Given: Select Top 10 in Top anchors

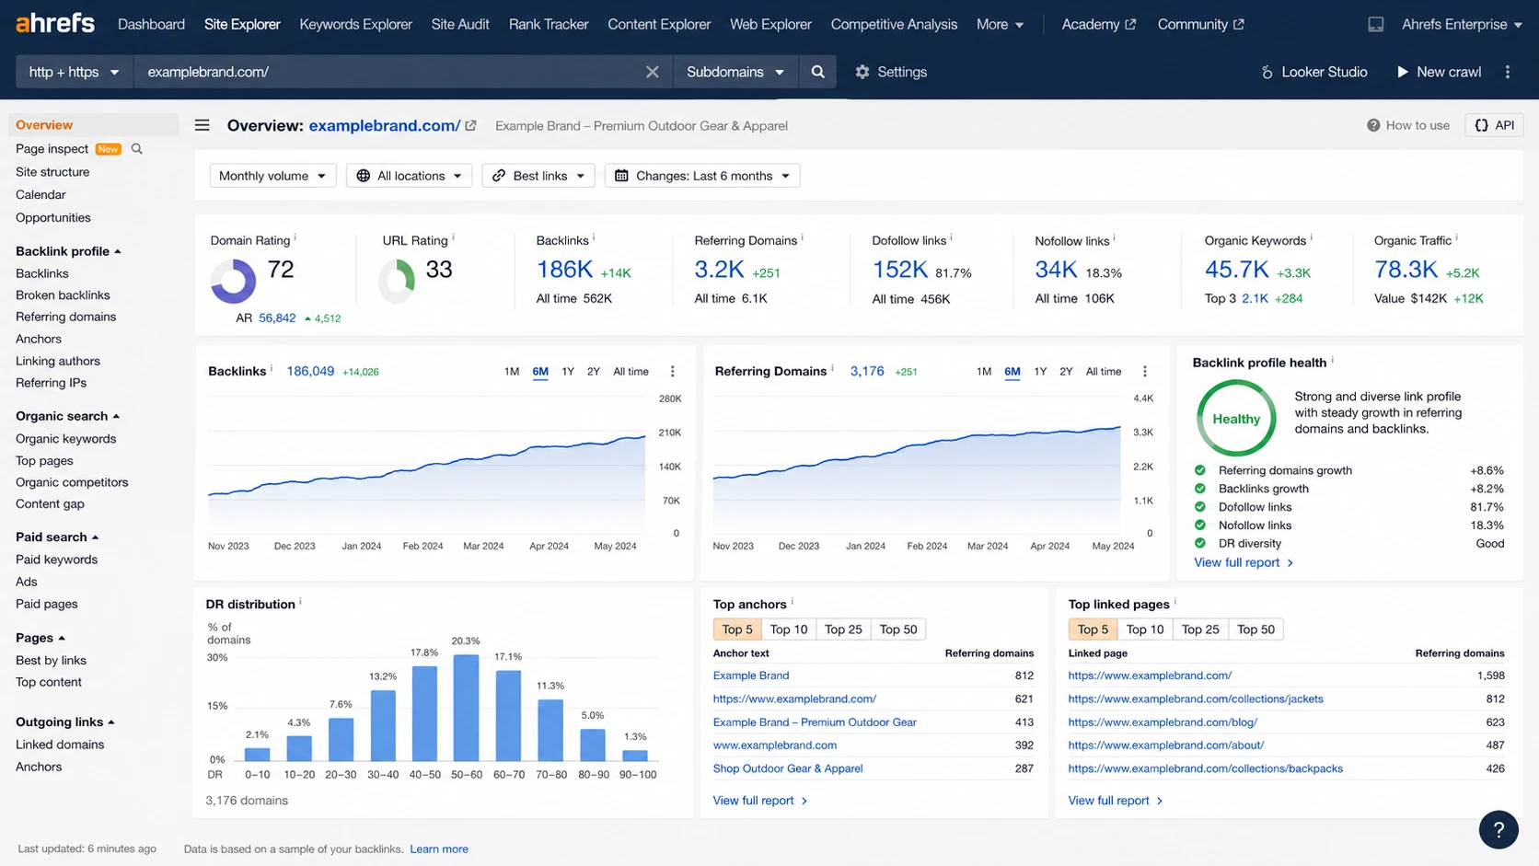Looking at the screenshot, I should (x=789, y=629).
